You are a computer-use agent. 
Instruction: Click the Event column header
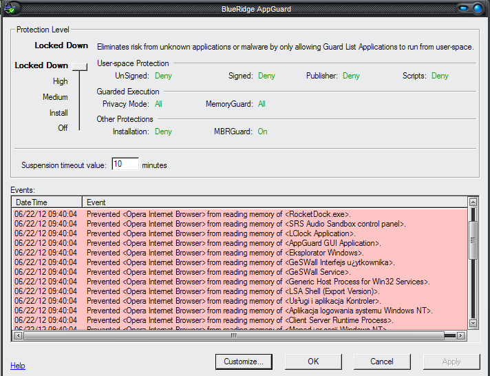click(275, 202)
